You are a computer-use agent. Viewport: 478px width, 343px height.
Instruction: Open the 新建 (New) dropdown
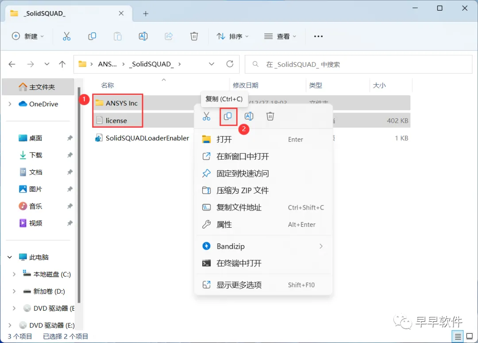tap(28, 36)
